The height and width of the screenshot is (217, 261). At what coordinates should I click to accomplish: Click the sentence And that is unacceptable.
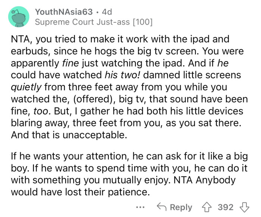(x=69, y=135)
